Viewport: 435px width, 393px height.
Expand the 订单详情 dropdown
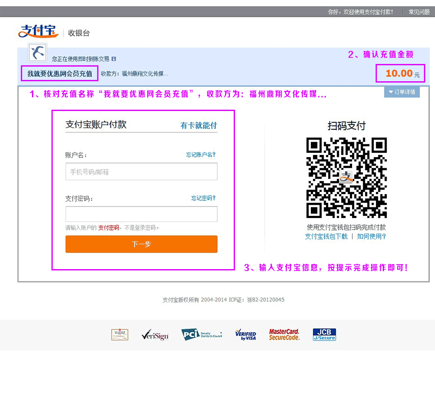coord(402,92)
